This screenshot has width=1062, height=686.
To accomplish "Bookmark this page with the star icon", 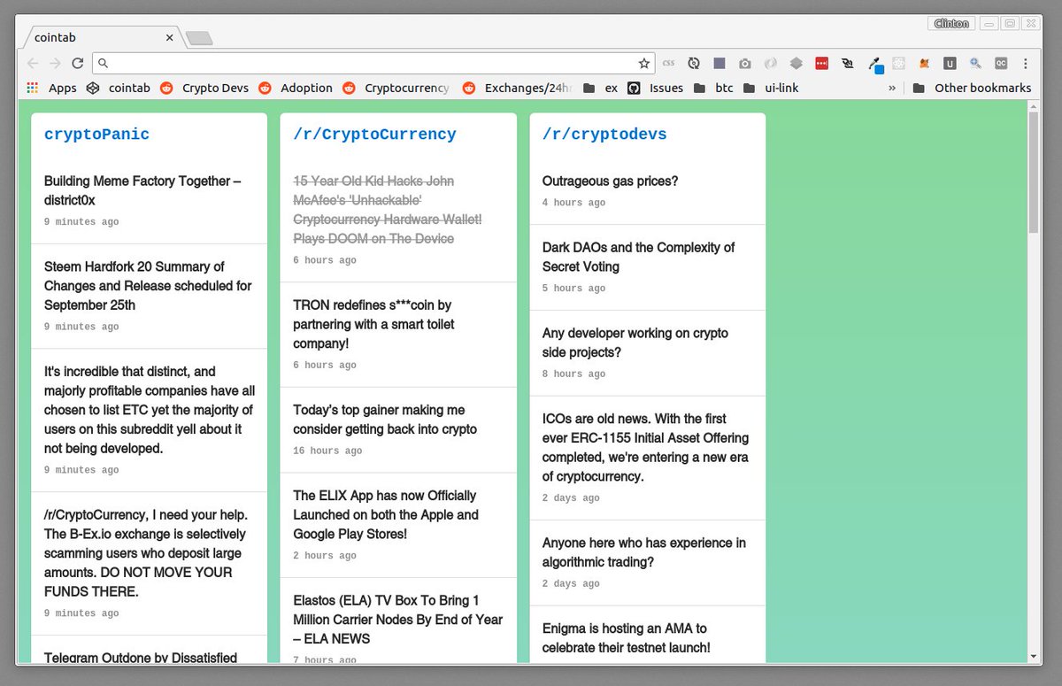I will [644, 63].
